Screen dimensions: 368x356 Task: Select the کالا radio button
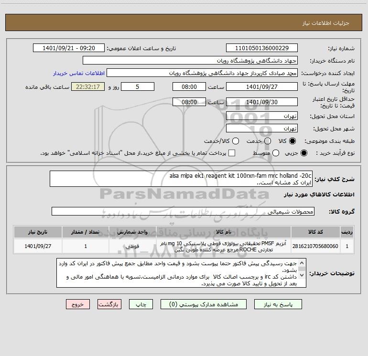coord(292,141)
